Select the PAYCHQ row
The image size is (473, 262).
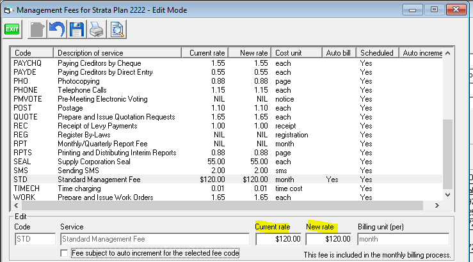(227, 63)
